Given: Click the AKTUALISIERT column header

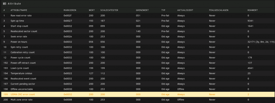Looking at the screenshot, I should coord(185,10).
